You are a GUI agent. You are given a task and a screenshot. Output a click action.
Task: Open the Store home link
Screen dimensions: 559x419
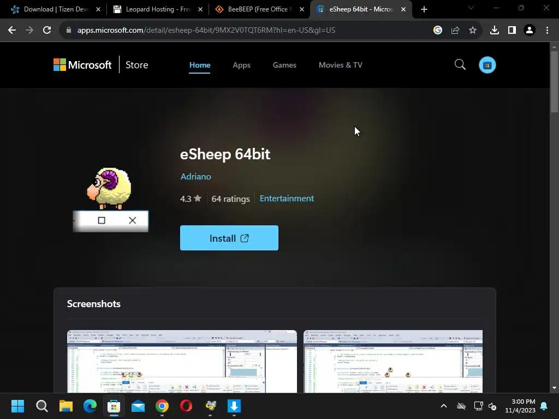[137, 65]
